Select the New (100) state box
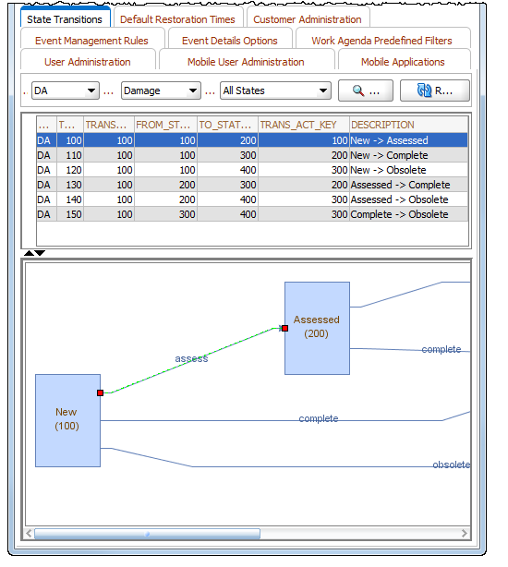Image resolution: width=508 pixels, height=567 pixels. tap(67, 420)
